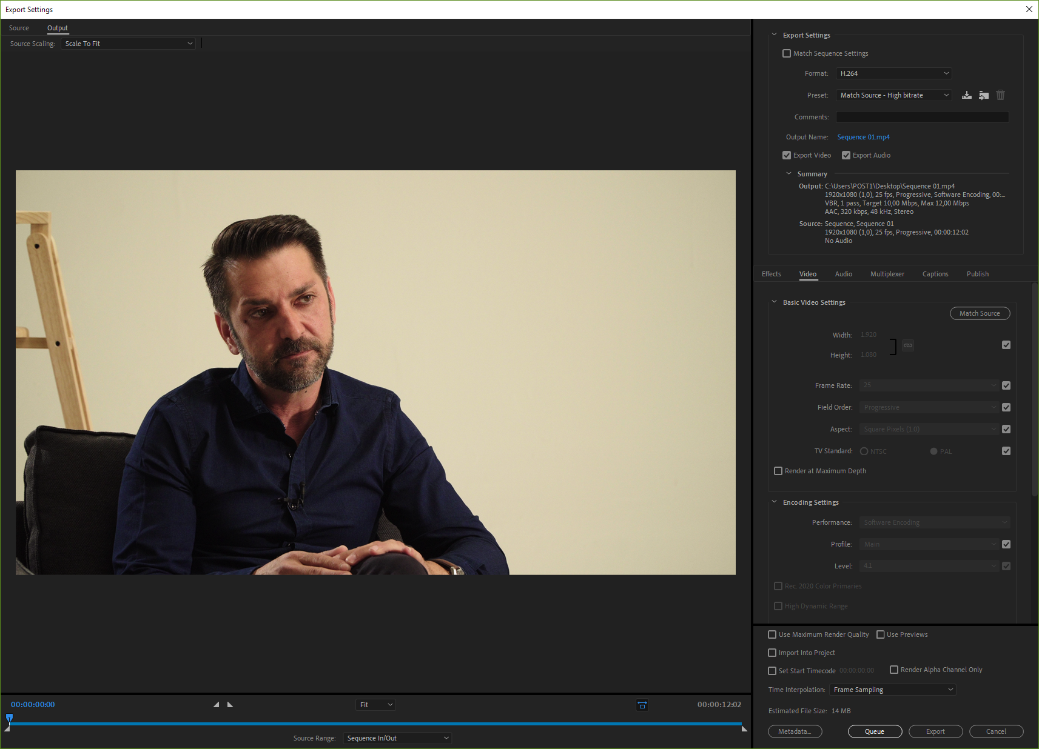Viewport: 1039px width, 749px height.
Task: Check Import Into Project
Action: pos(772,653)
